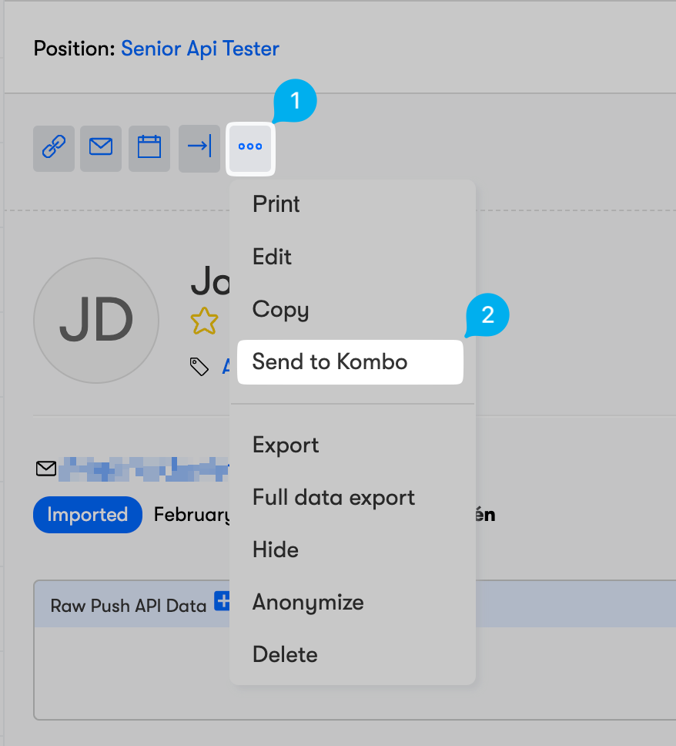Select Copy from the menu
Viewport: 676px width, 746px height.
click(280, 310)
